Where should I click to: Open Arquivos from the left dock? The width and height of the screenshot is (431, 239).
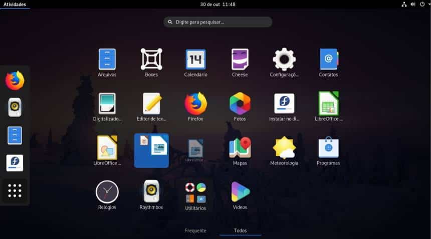15,135
